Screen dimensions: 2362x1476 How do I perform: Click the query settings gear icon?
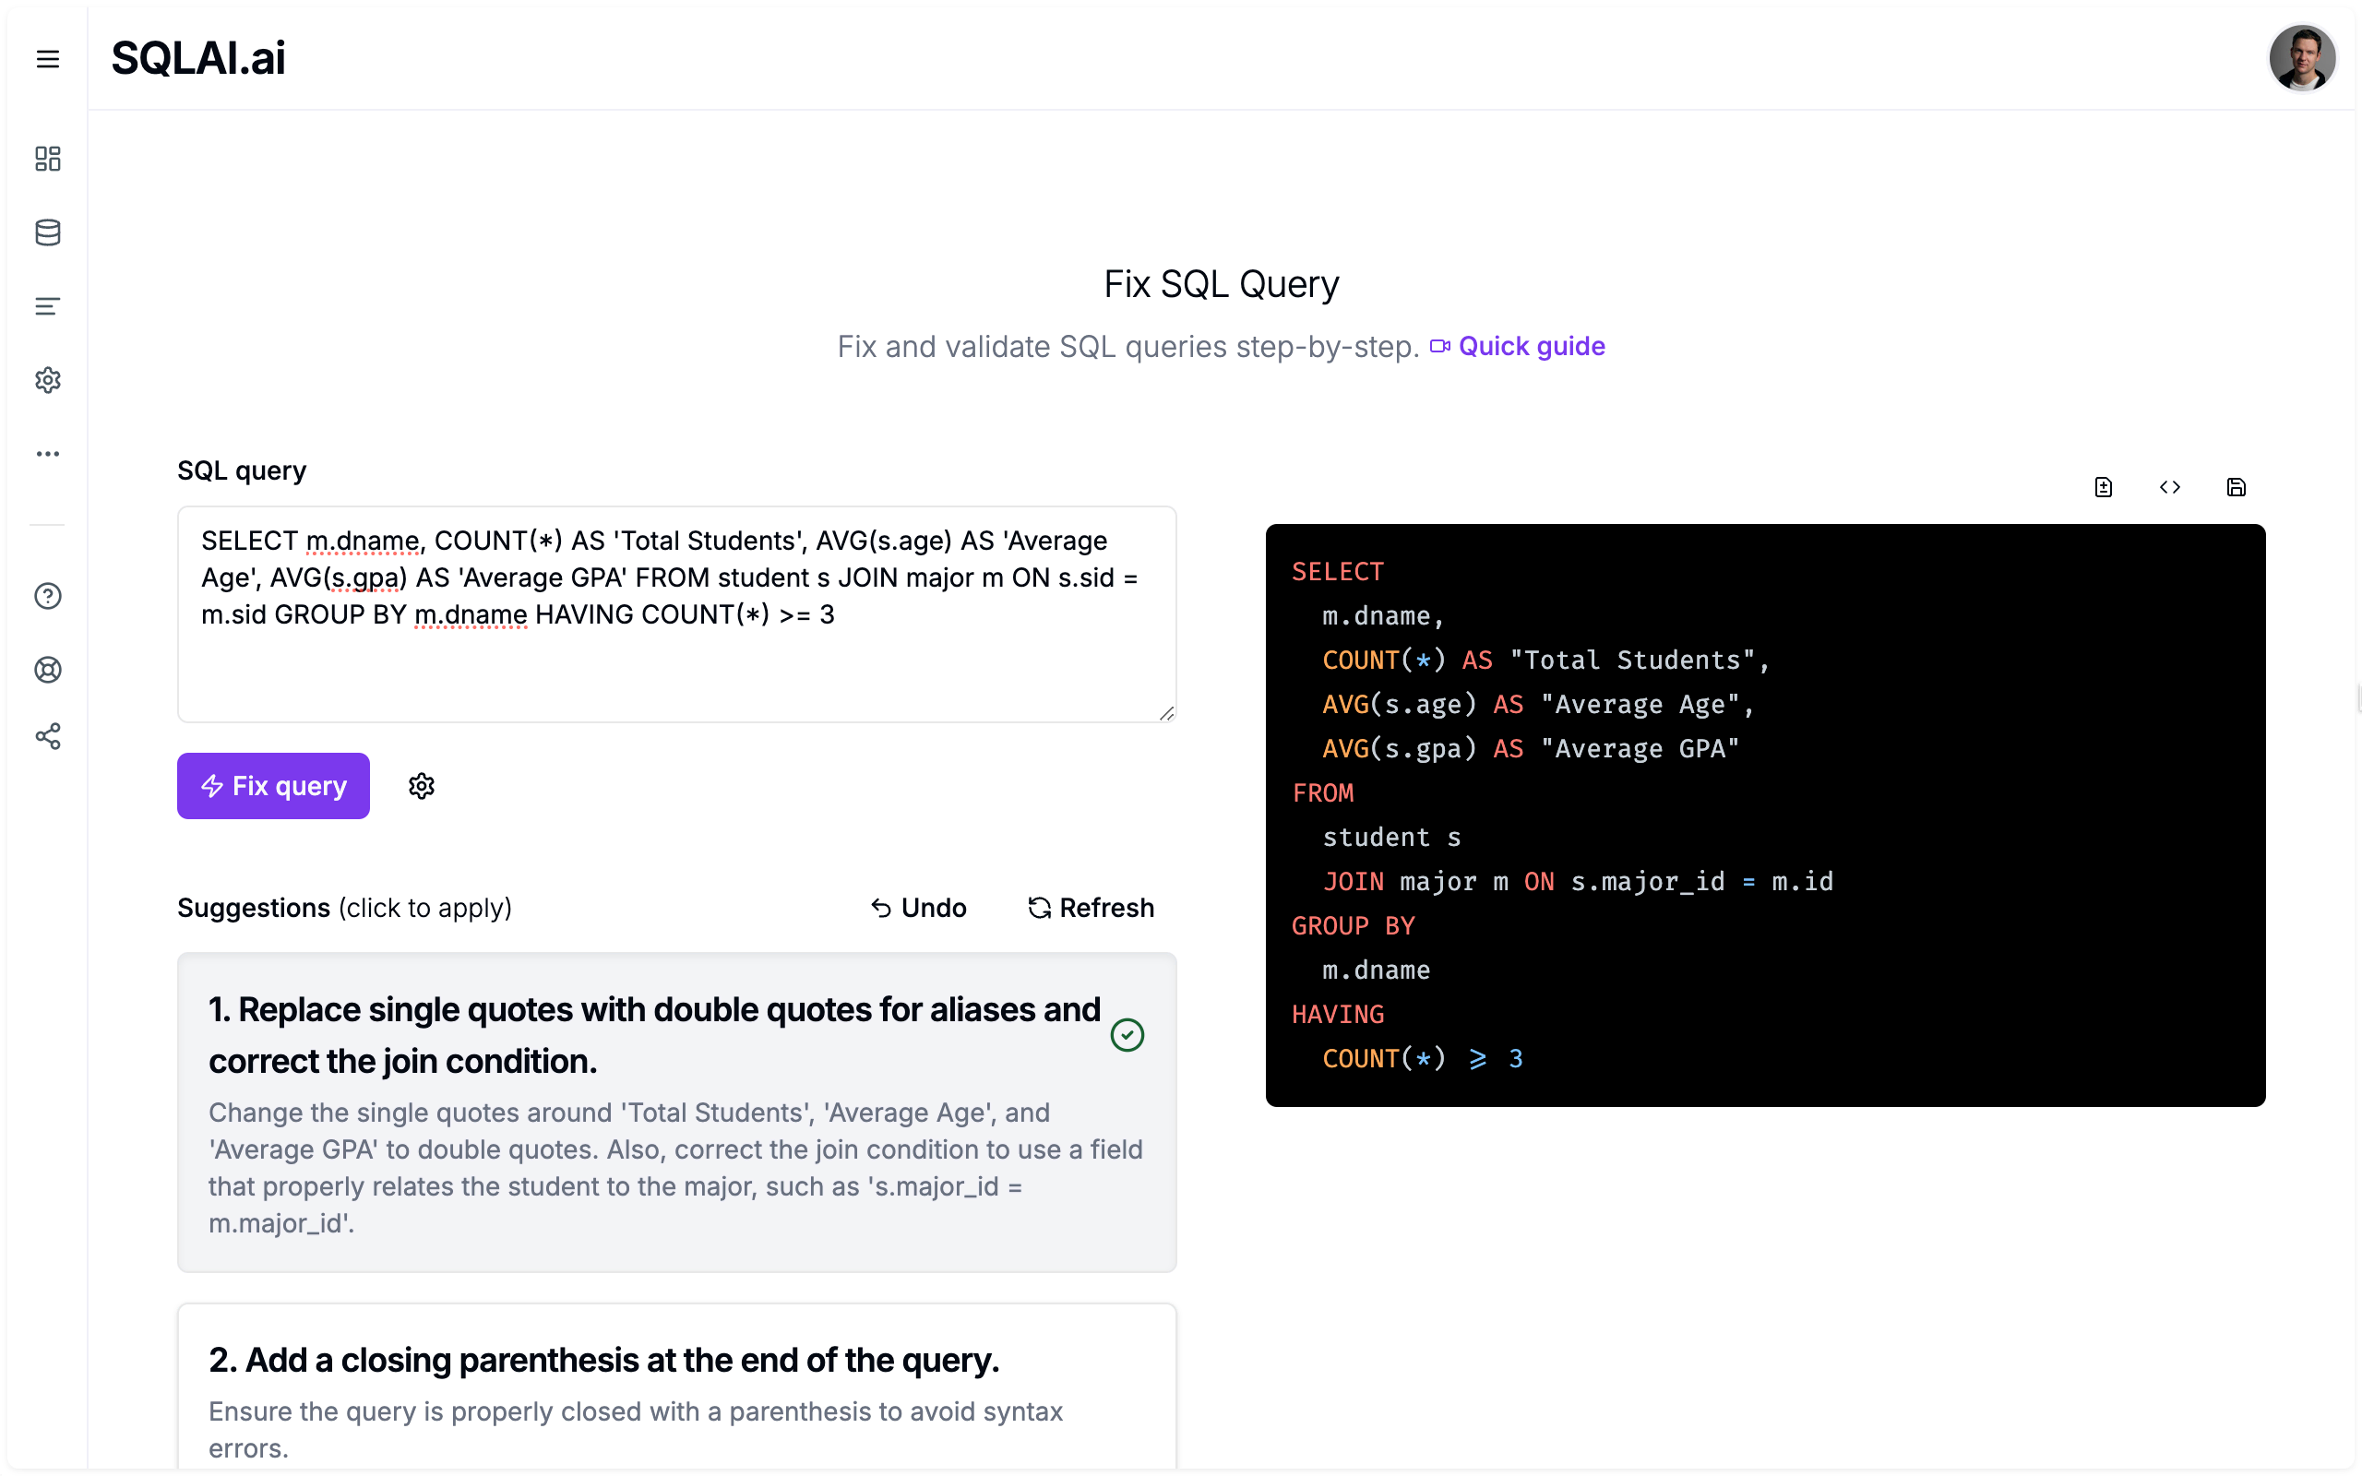point(420,786)
